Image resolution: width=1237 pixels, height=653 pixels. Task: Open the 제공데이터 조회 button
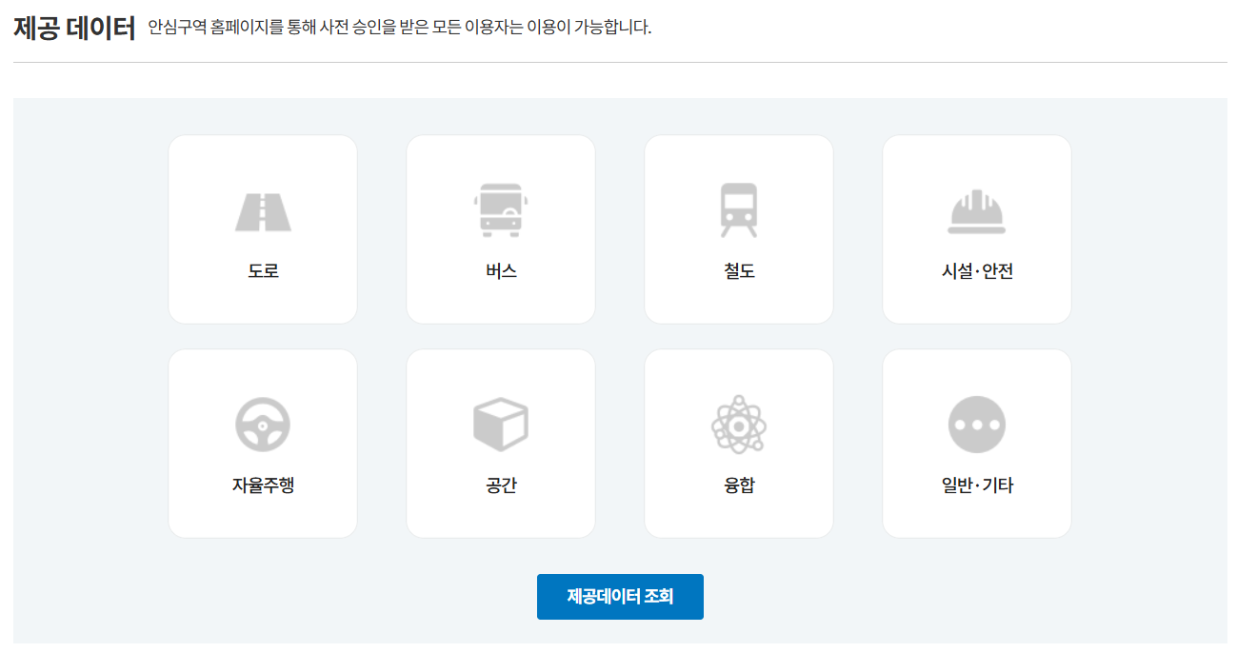(x=620, y=597)
